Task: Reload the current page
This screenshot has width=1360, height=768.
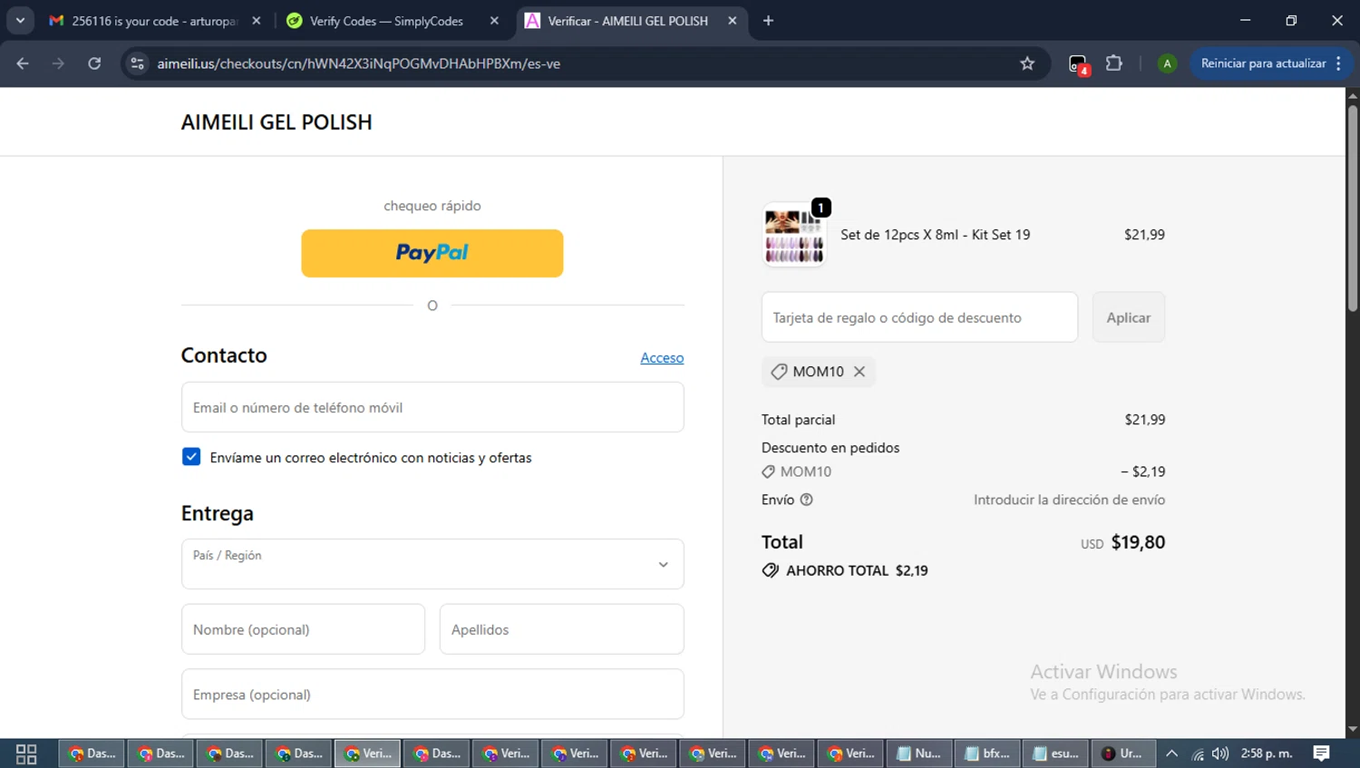Action: [x=94, y=63]
